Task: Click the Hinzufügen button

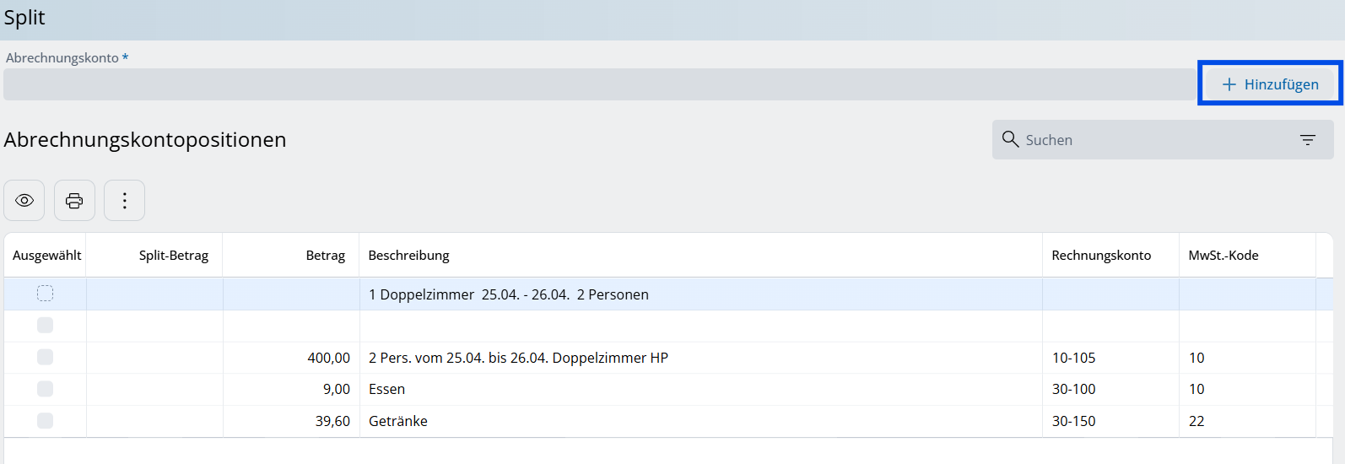Action: click(1270, 84)
